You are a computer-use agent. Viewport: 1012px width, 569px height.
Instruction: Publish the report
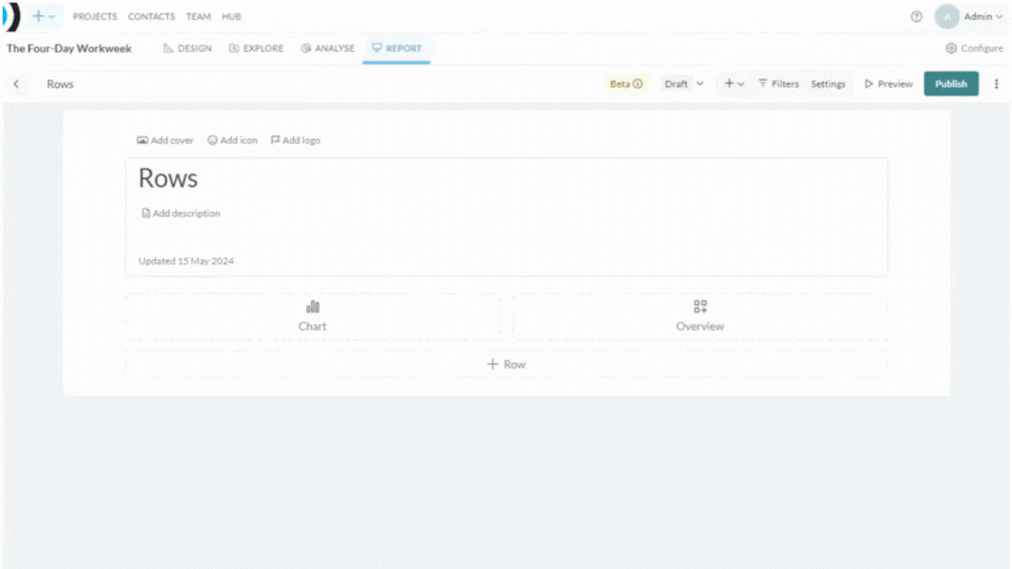[x=951, y=84]
